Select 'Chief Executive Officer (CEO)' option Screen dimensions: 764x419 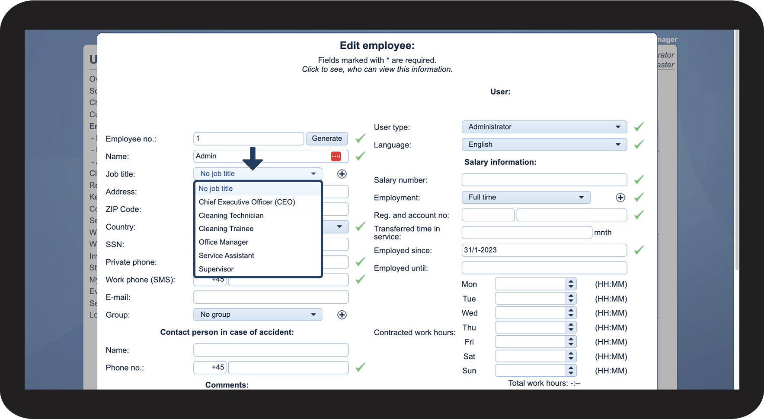(258, 202)
